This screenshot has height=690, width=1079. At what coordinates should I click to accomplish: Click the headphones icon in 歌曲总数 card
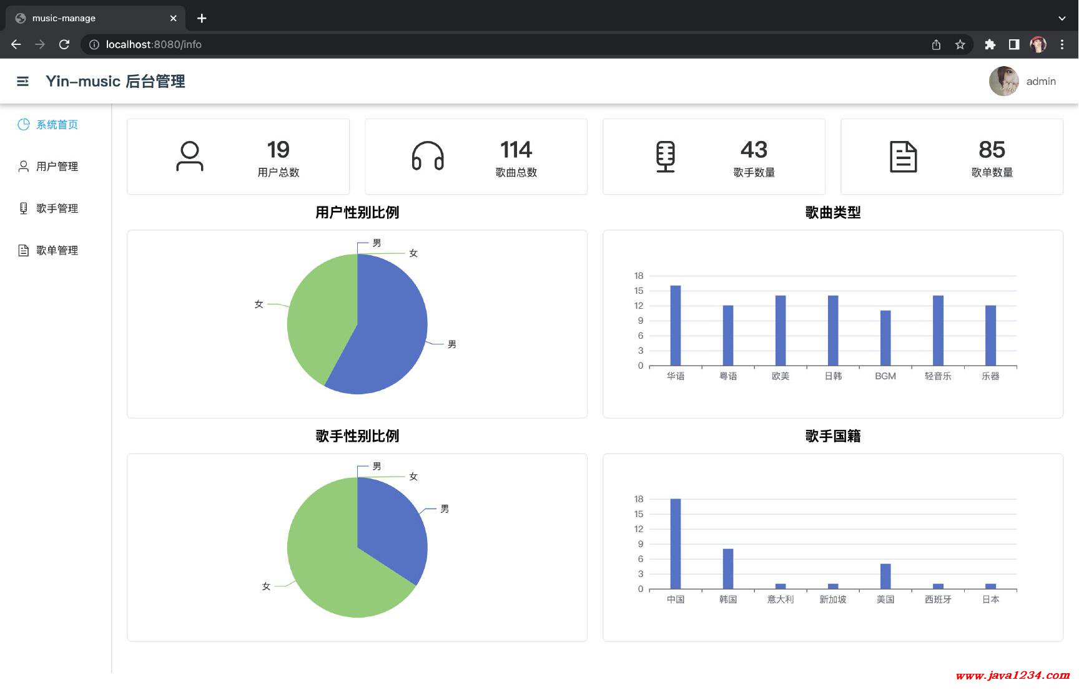pos(428,156)
